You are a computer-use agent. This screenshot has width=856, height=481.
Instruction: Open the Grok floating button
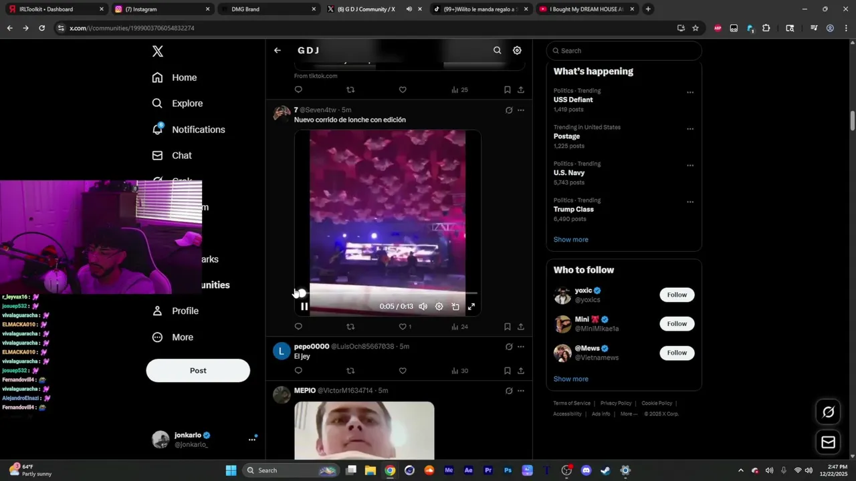[x=828, y=412]
